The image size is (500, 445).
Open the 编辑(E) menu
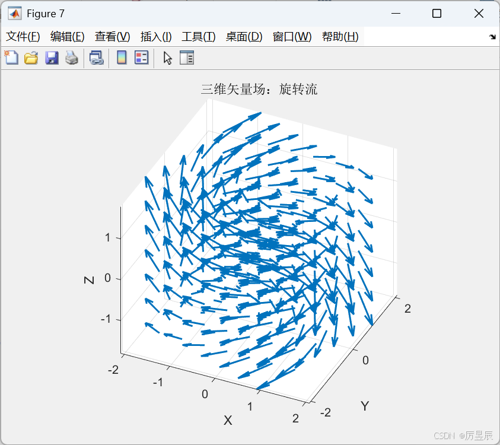[67, 37]
